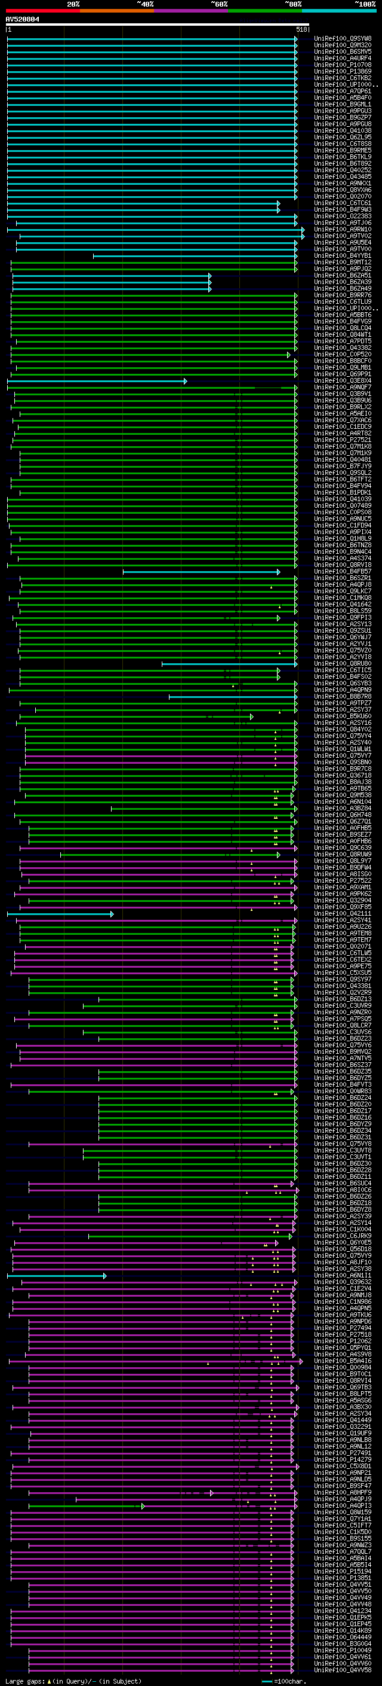
Task: Click the cyan alignment bar for UniRef100_B4YYB1
Action: (195, 256)
